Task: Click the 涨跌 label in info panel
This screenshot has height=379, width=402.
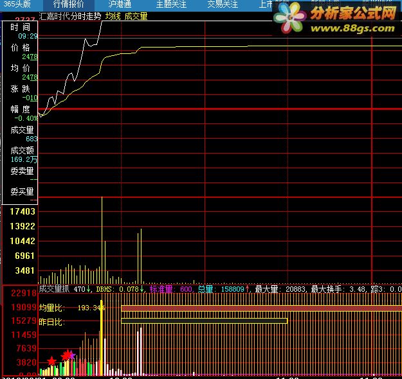Action: click(20, 89)
